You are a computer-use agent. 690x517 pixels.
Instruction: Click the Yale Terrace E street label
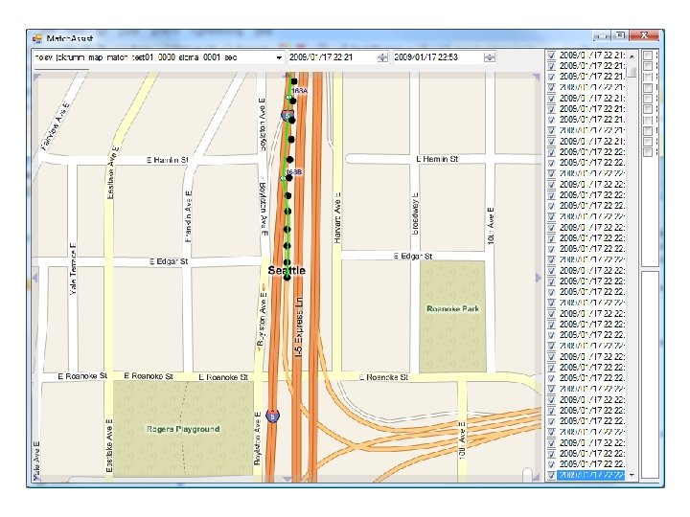pyautogui.click(x=73, y=269)
